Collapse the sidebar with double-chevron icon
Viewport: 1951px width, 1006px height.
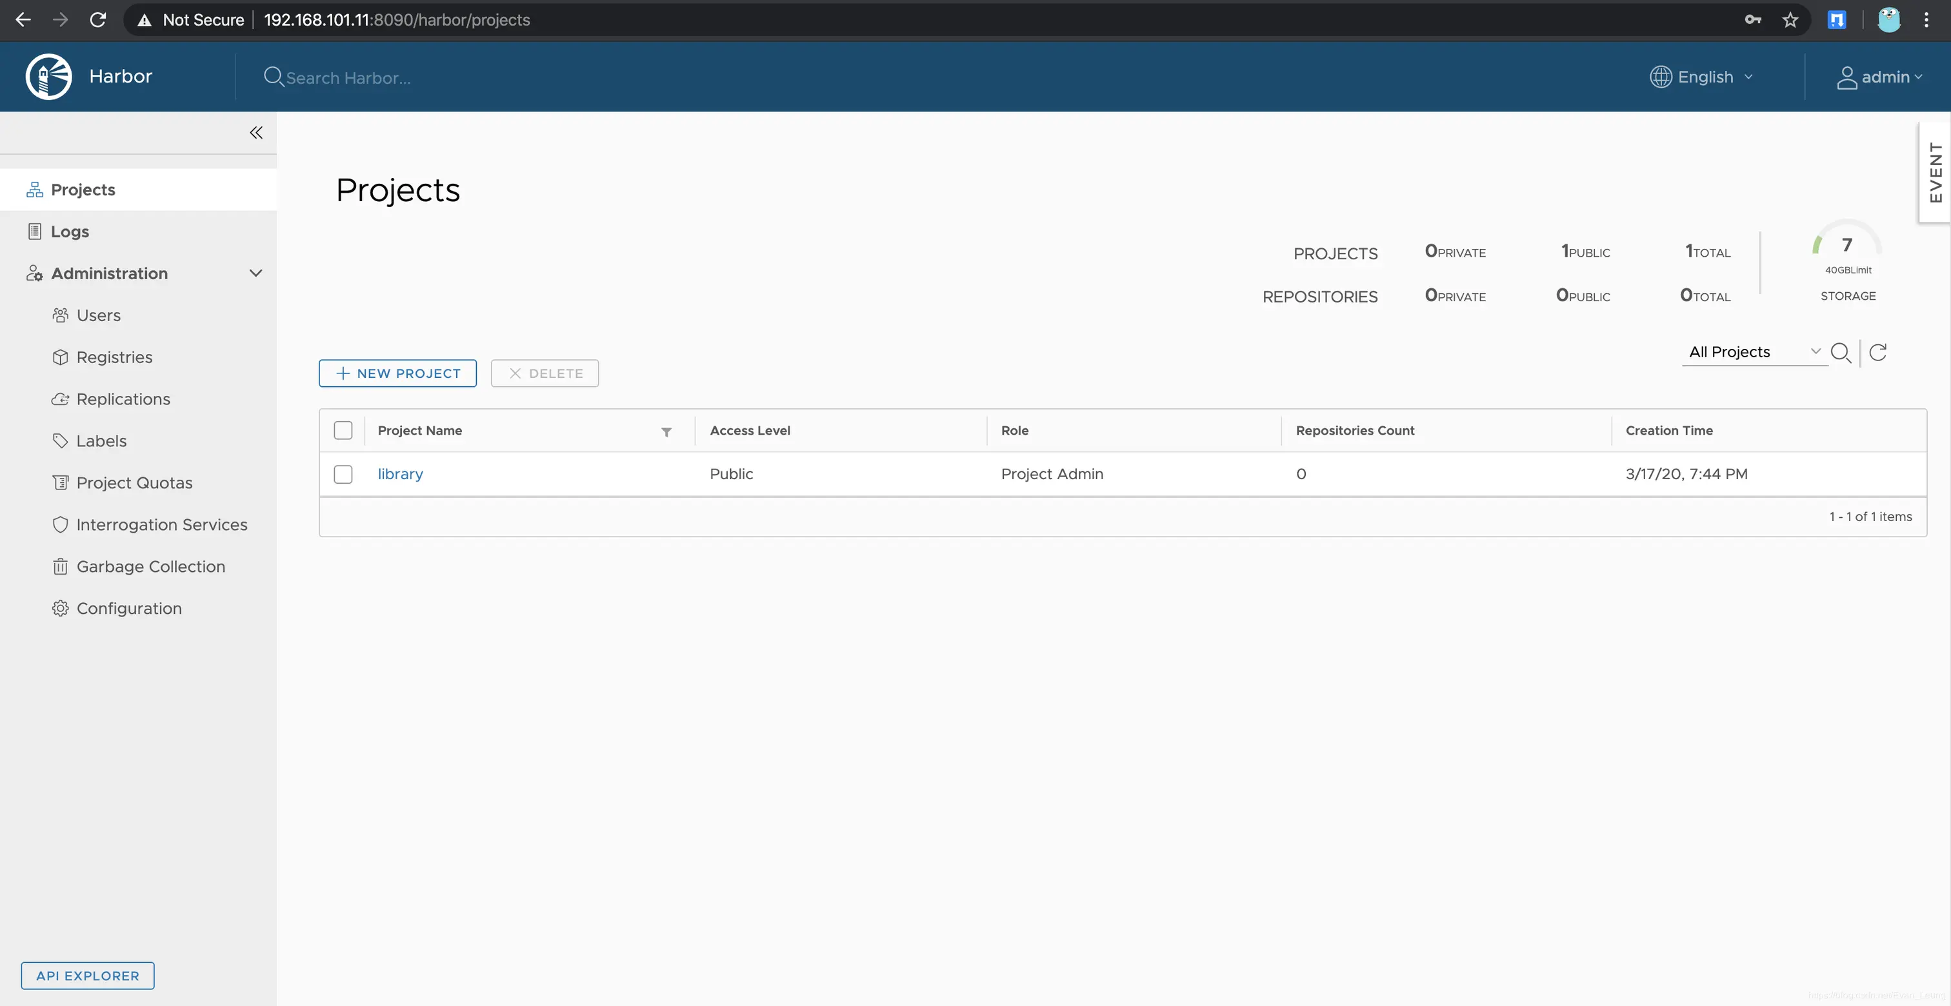[256, 132]
